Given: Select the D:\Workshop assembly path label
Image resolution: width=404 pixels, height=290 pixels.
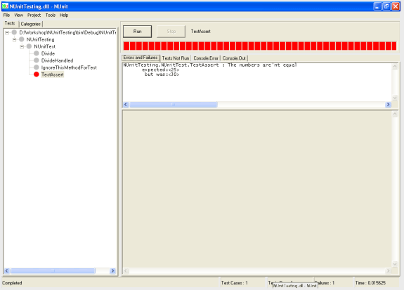Looking at the screenshot, I should 67,32.
